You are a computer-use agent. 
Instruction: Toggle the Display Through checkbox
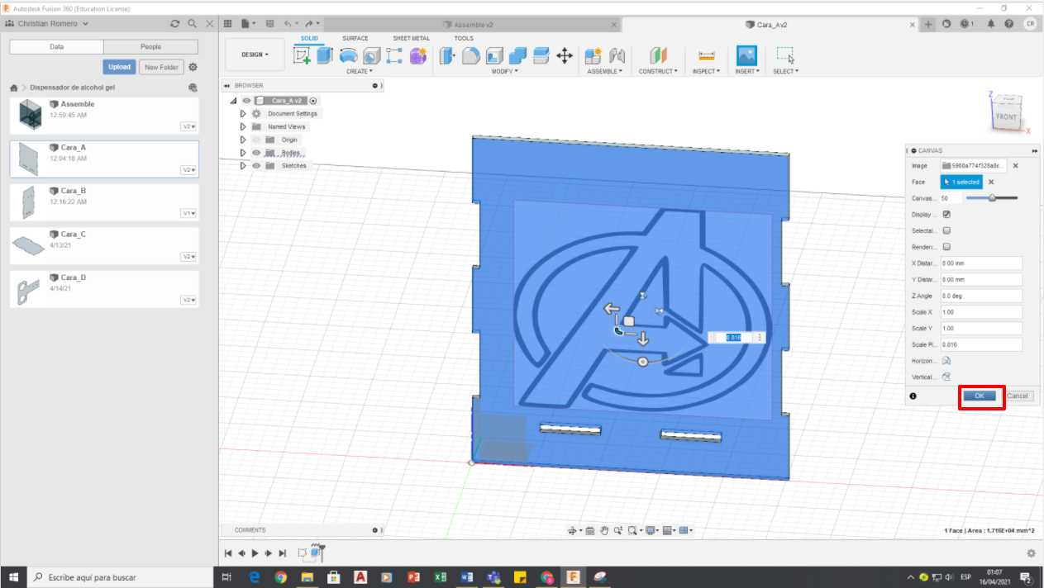tap(946, 215)
